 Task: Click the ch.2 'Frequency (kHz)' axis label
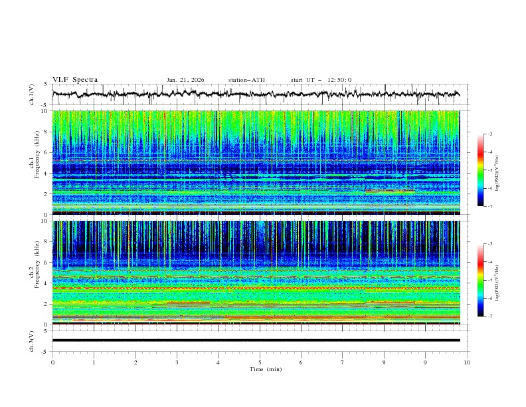(x=37, y=265)
